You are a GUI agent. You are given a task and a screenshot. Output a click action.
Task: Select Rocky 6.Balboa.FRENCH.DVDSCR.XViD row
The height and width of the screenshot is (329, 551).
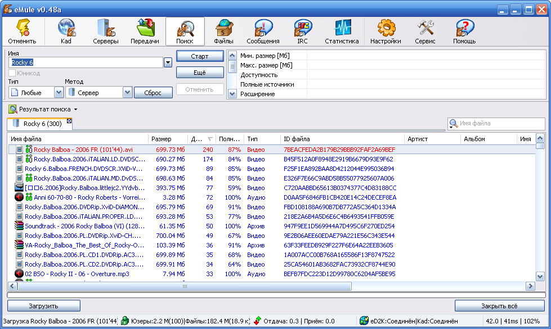[272, 169]
